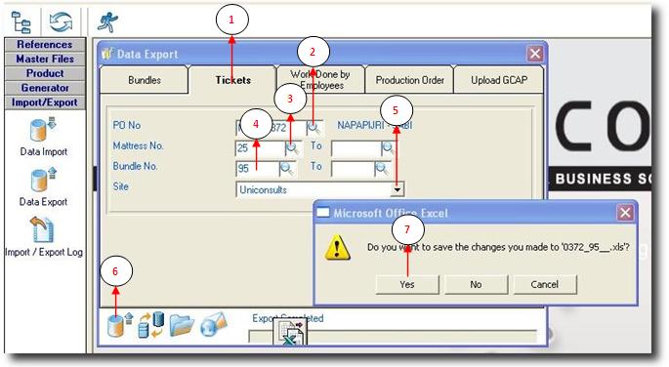This screenshot has height=367, width=669.
Task: Open Data Import from the sidebar
Action: tap(44, 137)
